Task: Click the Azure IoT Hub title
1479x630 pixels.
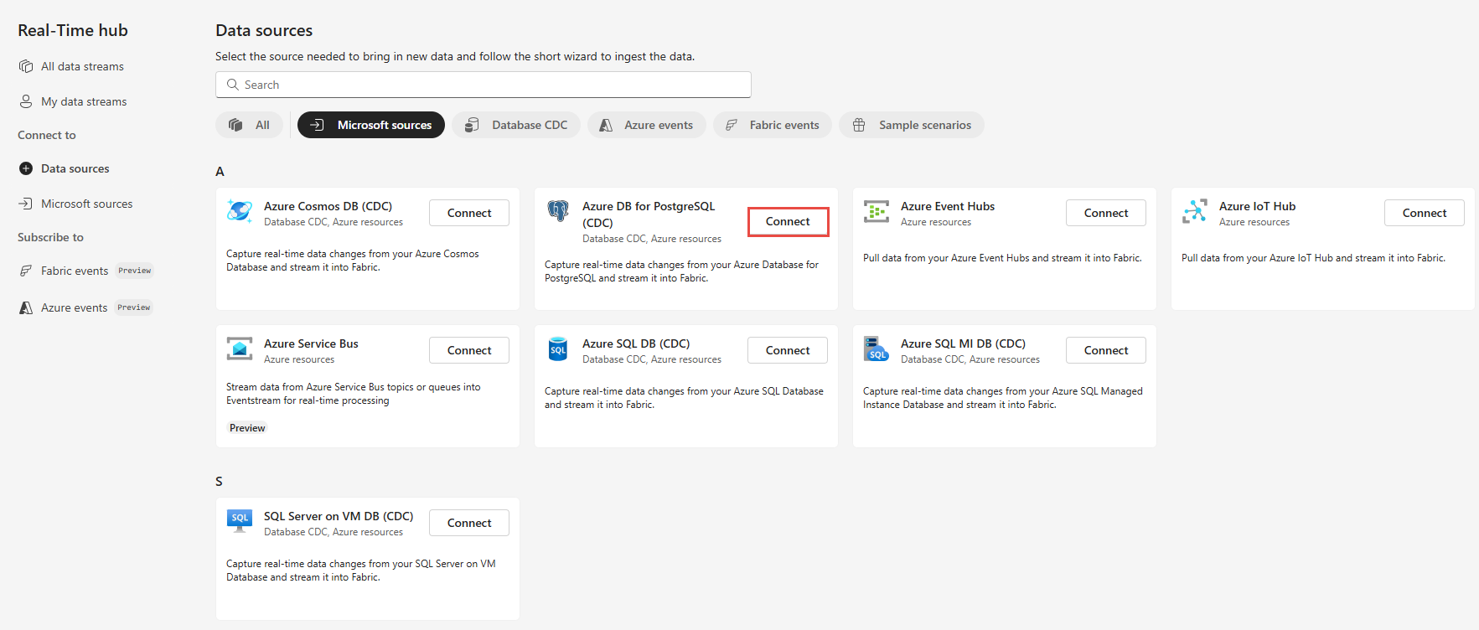Action: [x=1257, y=206]
